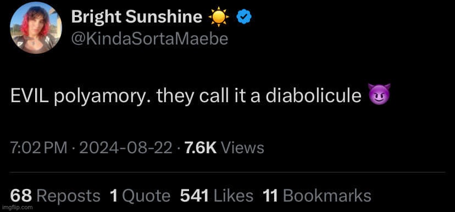
Task: Click the blue verified checkmark badge
Action: pos(244,18)
